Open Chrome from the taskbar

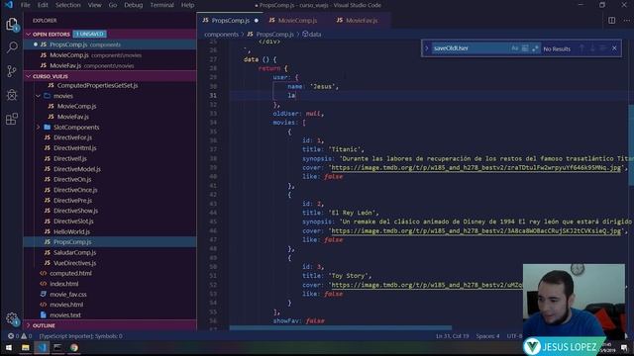coord(73,347)
